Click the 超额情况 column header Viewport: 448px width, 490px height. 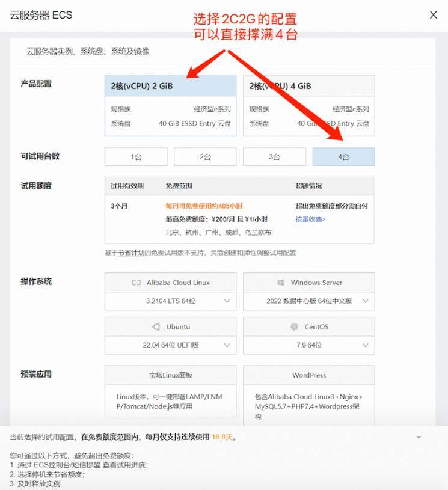[x=308, y=186]
